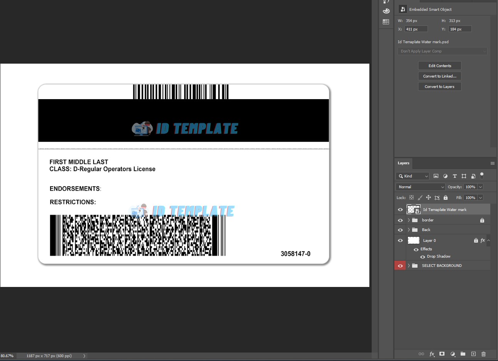498x361 pixels.
Task: Click Convert to Linked button
Action: [x=440, y=76]
